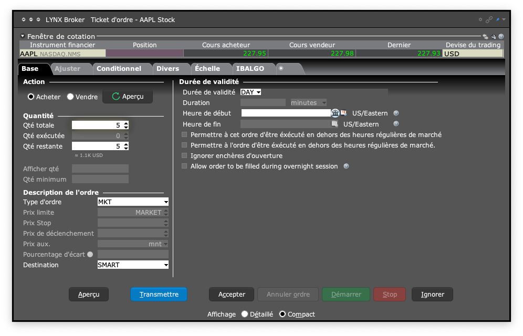Open the quote panel help question icon
The height and width of the screenshot is (336, 523).
click(501, 36)
